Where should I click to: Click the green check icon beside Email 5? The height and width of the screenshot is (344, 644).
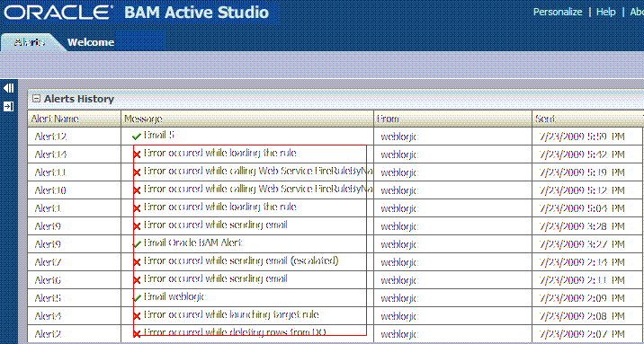point(138,137)
